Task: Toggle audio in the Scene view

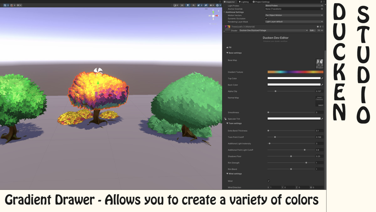Action: pos(194,5)
